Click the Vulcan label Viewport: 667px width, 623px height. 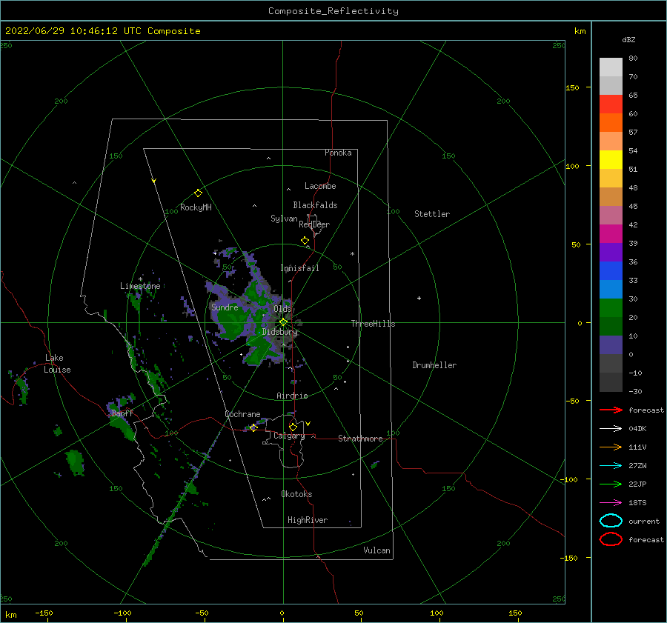coord(377,550)
